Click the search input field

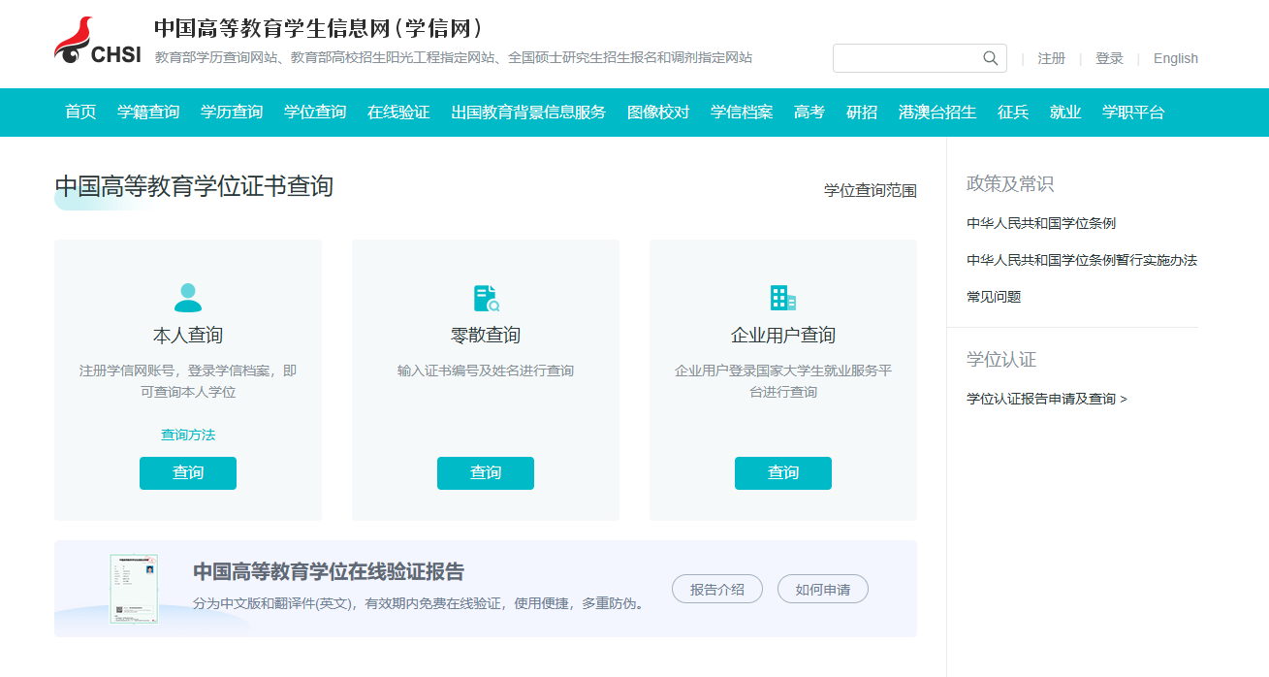pyautogui.click(x=906, y=57)
